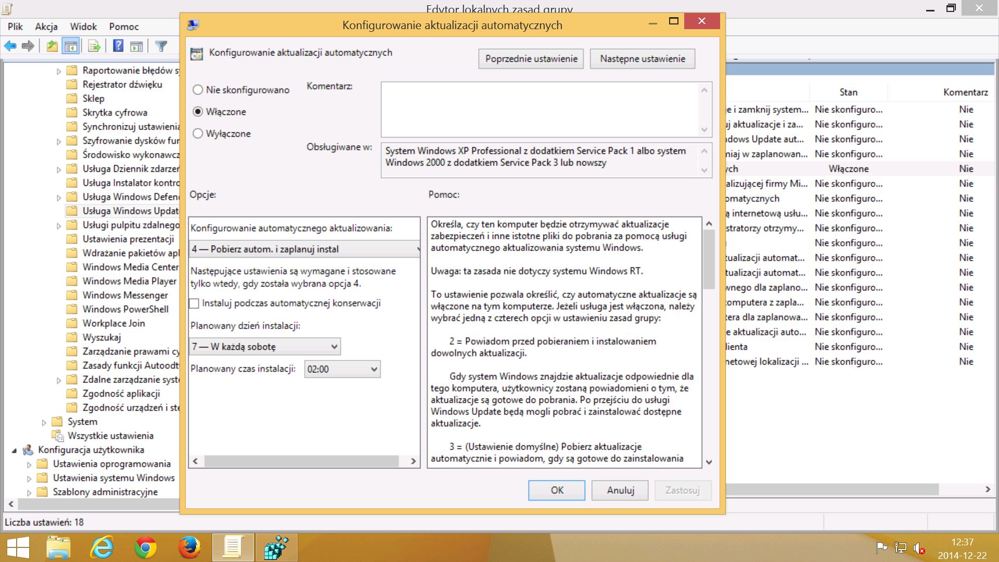Click the blue Help question mark icon
This screenshot has width=999, height=562.
(x=118, y=46)
